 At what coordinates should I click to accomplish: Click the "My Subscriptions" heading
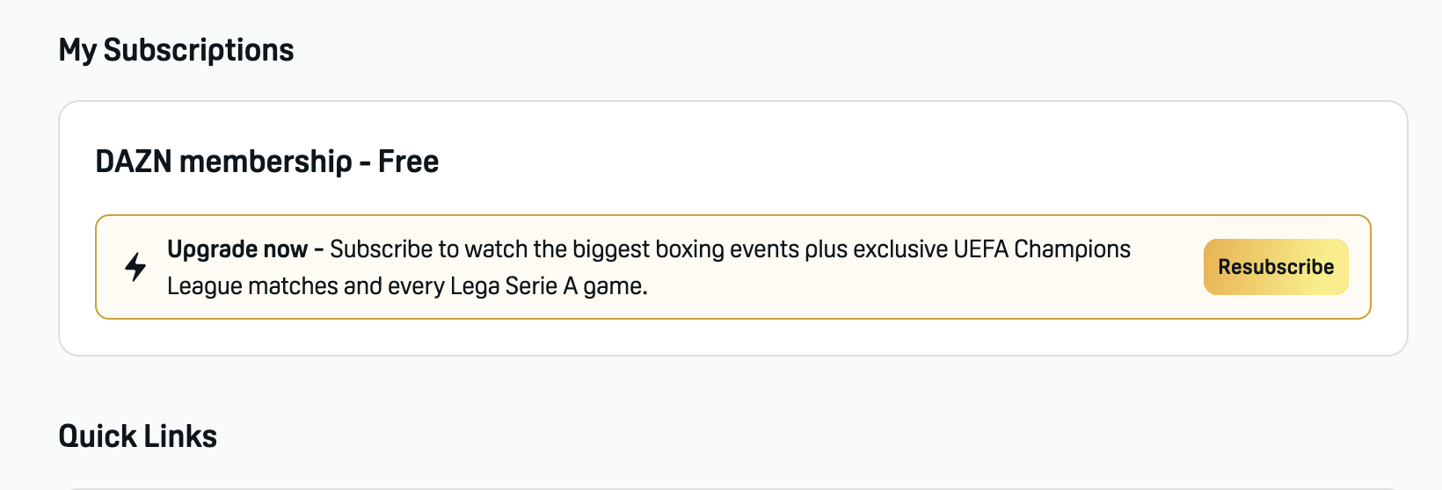tap(176, 50)
